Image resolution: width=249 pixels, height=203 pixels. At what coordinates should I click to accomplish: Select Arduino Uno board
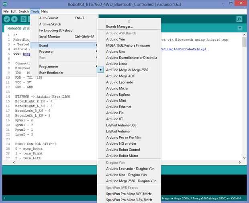point(129,51)
